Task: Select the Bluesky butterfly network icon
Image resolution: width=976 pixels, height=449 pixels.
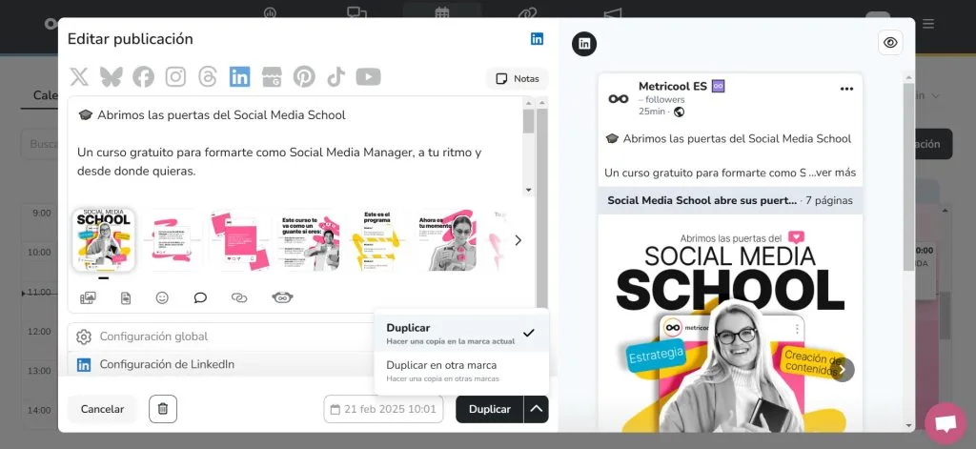Action: (x=111, y=76)
